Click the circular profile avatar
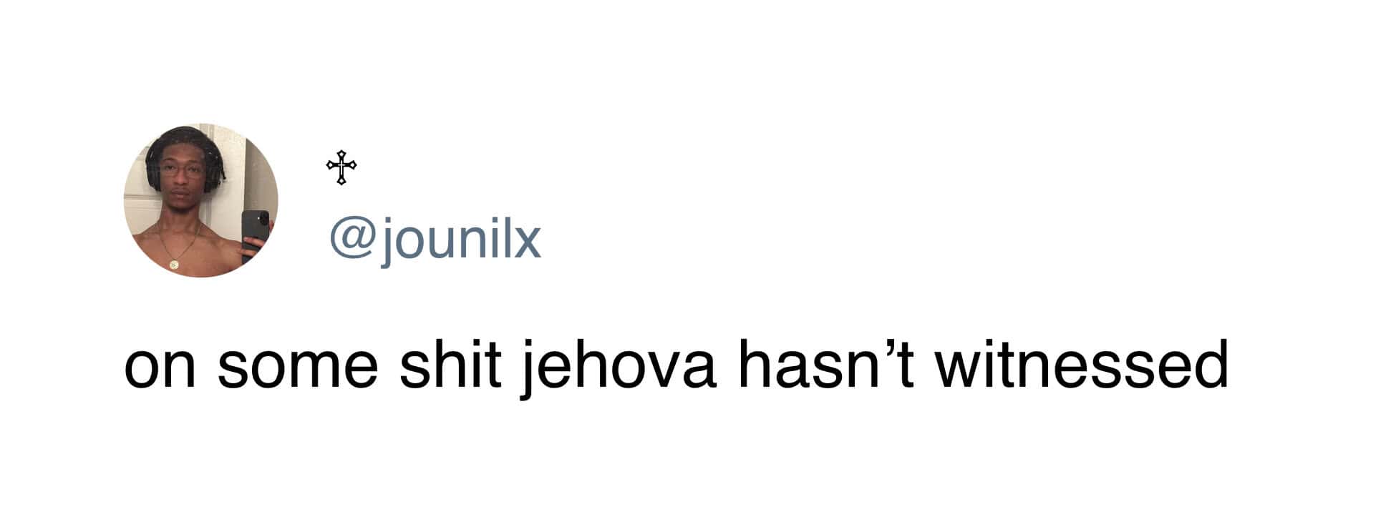1391x527 pixels. pos(200,201)
